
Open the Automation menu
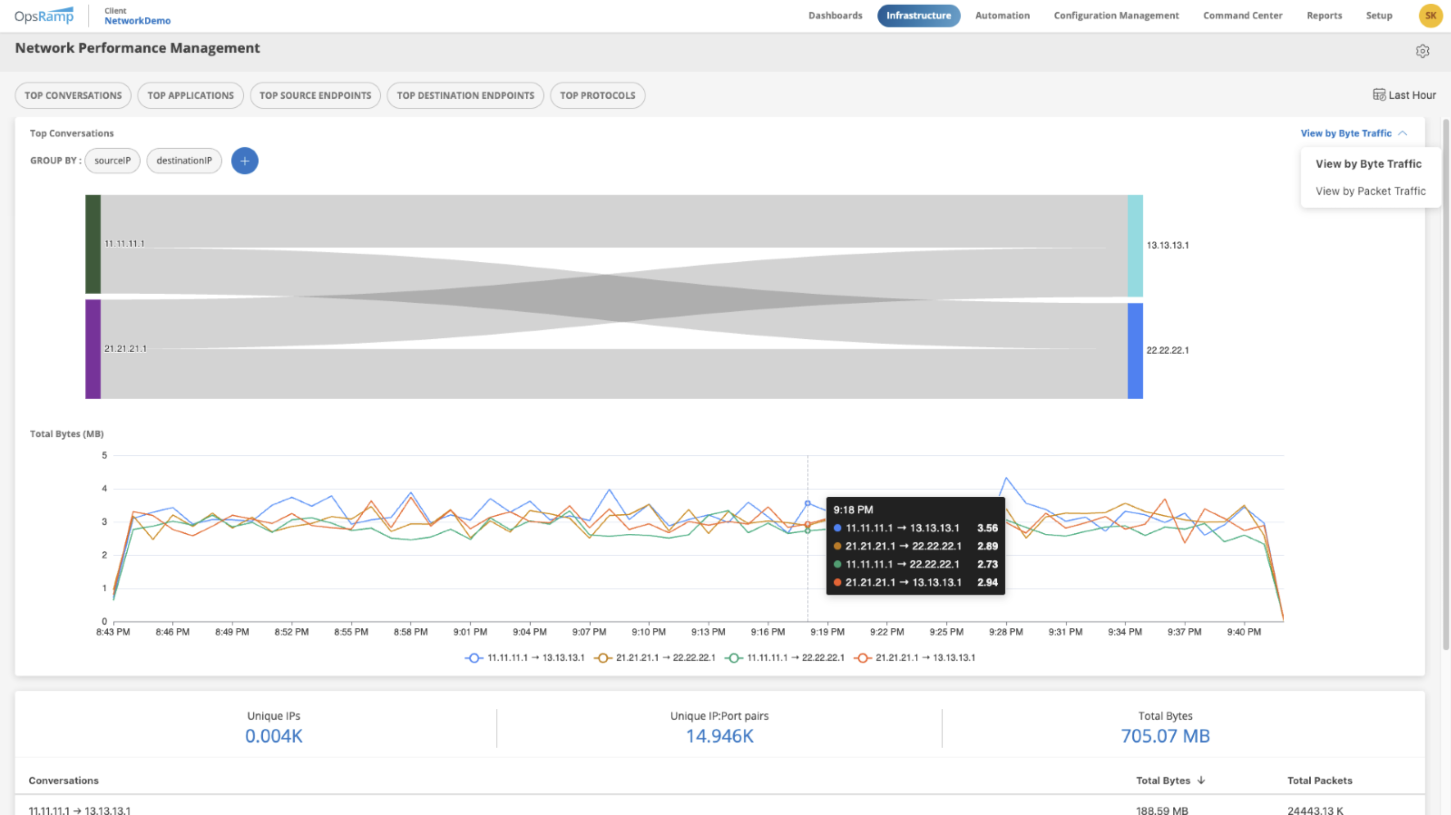tap(1002, 16)
